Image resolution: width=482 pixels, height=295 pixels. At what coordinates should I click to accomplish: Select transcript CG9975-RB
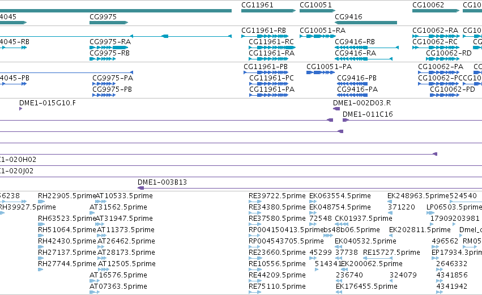[103, 59]
